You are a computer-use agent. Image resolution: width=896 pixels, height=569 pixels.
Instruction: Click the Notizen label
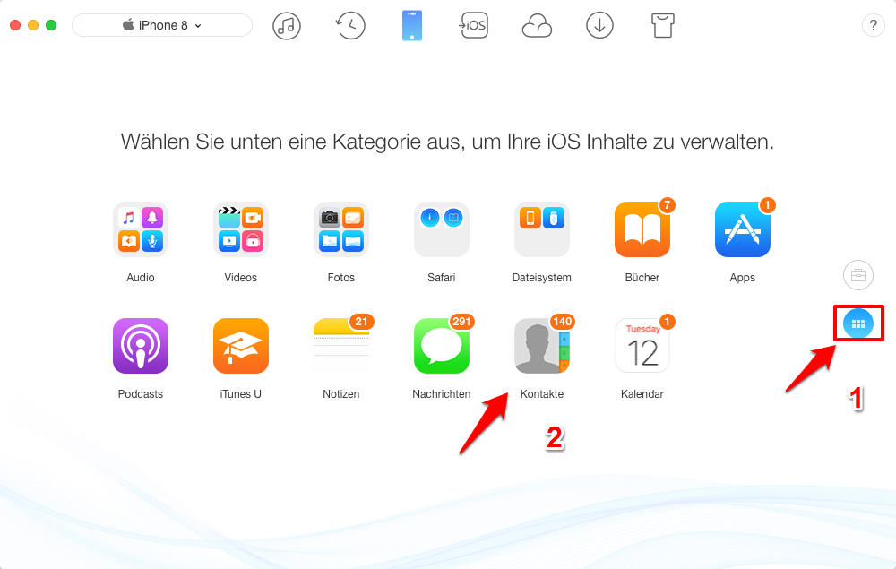tap(341, 394)
